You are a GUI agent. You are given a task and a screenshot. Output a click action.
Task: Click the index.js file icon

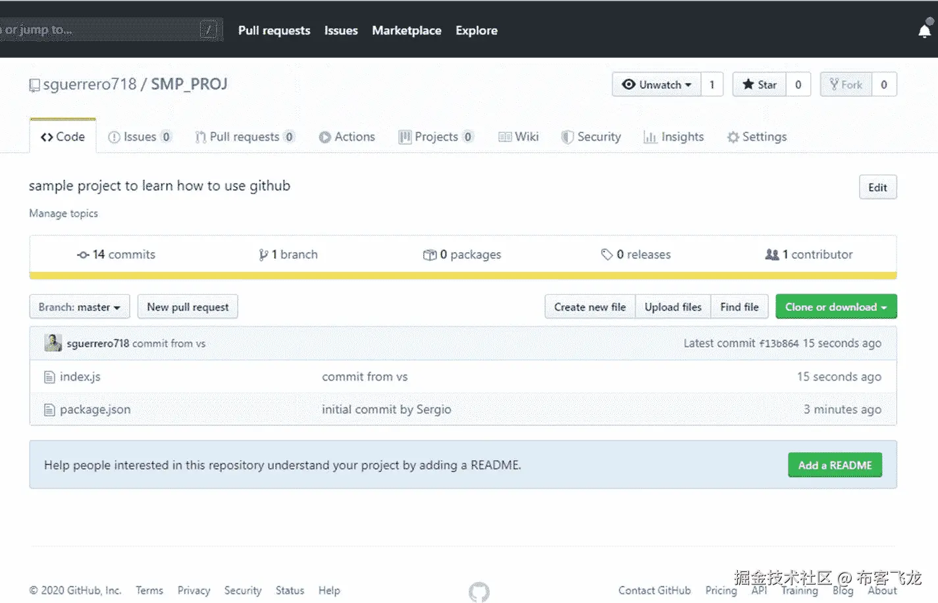point(49,377)
